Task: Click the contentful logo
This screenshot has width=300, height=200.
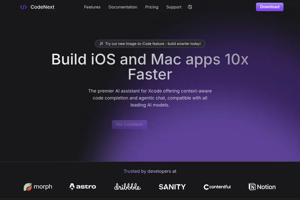Action: 217,187
